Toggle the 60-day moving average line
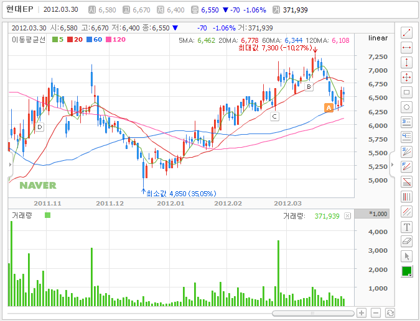This screenshot has height=321, width=420. click(x=95, y=40)
